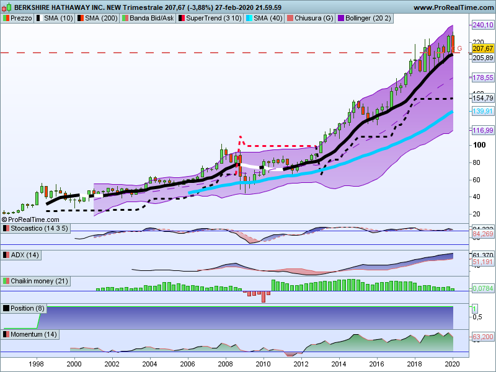Click the cyan 139,91 SMA value
The width and height of the screenshot is (496, 372).
(x=483, y=111)
